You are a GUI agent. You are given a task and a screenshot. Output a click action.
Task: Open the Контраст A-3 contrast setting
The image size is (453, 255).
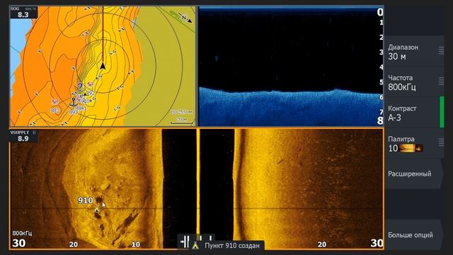coord(414,113)
